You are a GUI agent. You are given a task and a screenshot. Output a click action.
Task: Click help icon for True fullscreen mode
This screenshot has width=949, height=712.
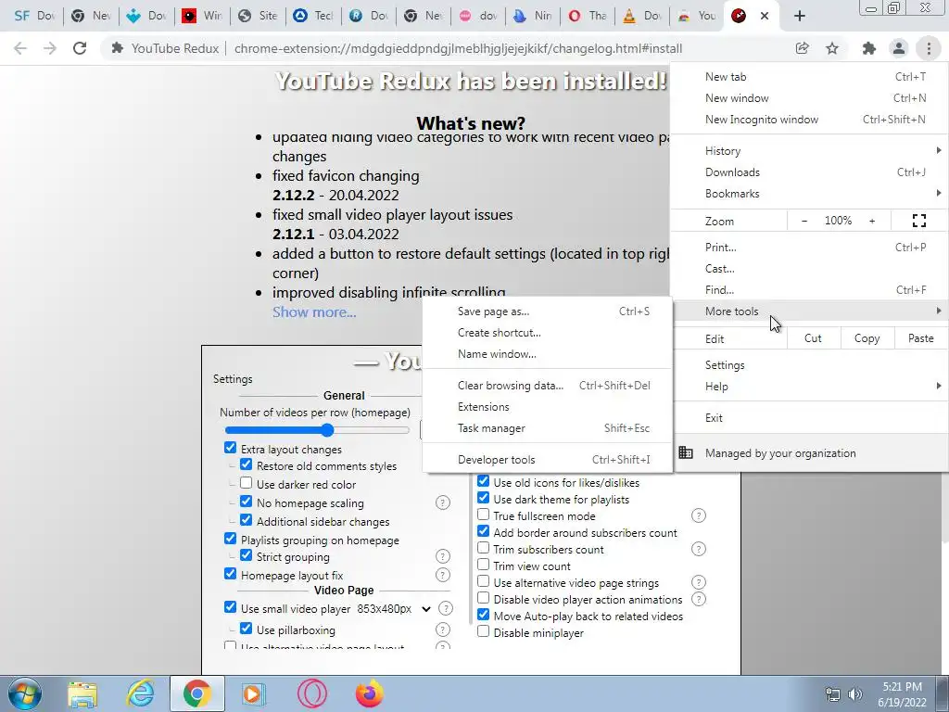[x=699, y=515]
